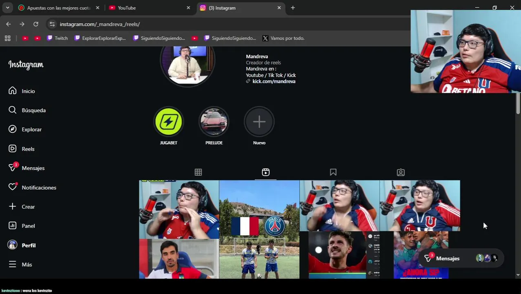Image resolution: width=521 pixels, height=294 pixels.
Task: Switch to the Apuestas con las mejores cuotas tab
Action: (x=58, y=8)
